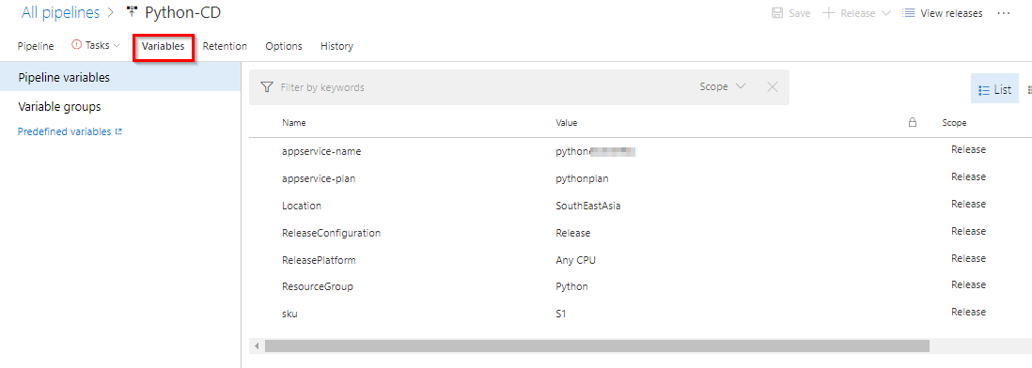Expand the Release button dropdown chevron
This screenshot has width=1032, height=368.
[885, 13]
